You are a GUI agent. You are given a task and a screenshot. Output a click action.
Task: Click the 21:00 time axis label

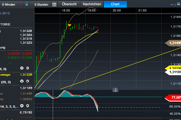click(x=142, y=11)
